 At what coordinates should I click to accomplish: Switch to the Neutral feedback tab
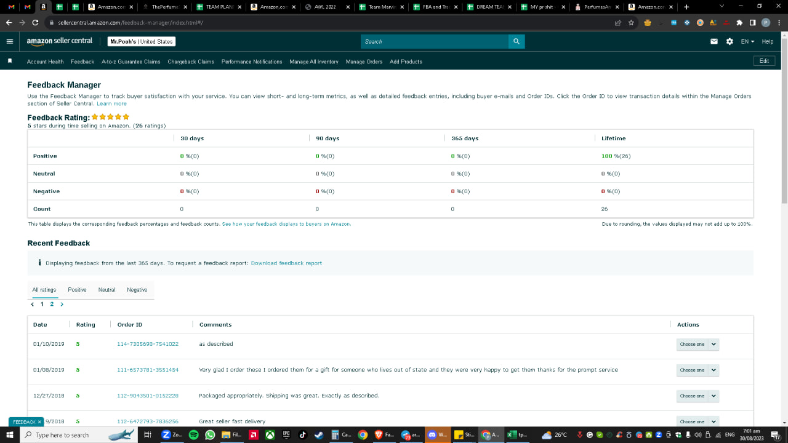(x=107, y=289)
